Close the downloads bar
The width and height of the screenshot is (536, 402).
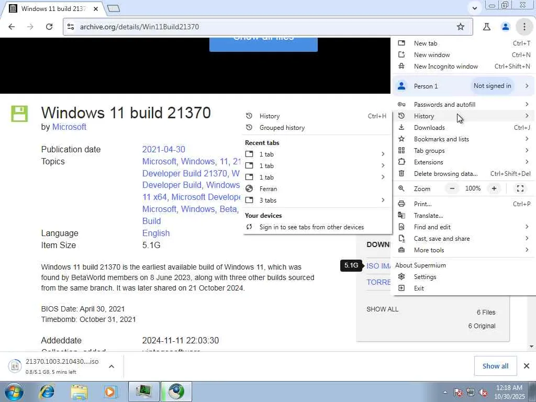pos(527,366)
